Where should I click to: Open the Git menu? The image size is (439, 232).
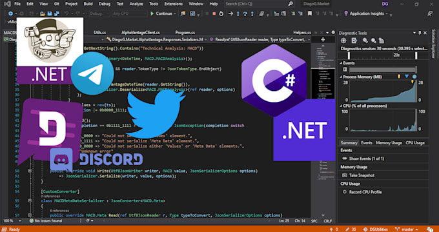[56, 4]
